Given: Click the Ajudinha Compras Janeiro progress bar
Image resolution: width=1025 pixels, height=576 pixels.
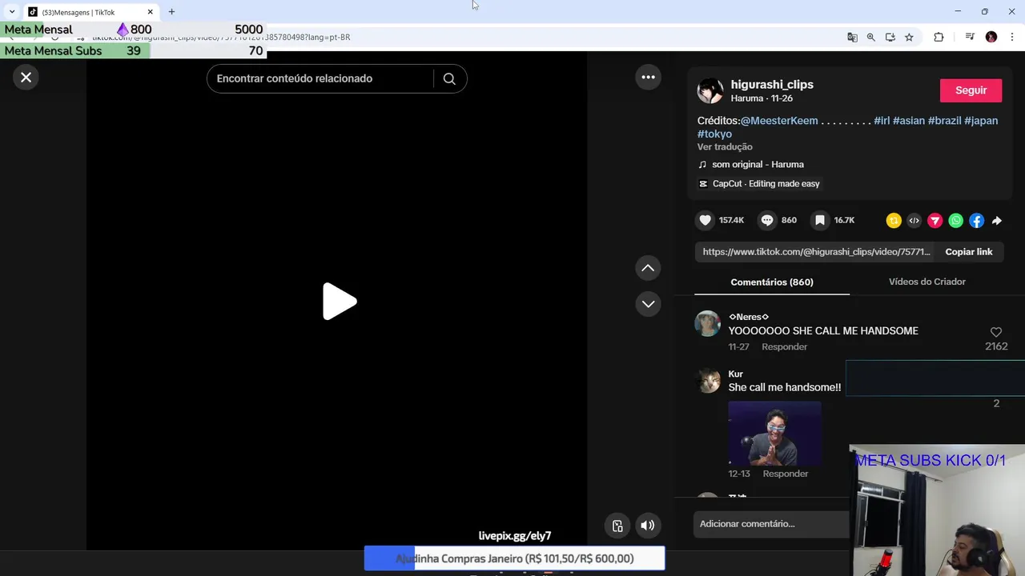Looking at the screenshot, I should tap(514, 558).
